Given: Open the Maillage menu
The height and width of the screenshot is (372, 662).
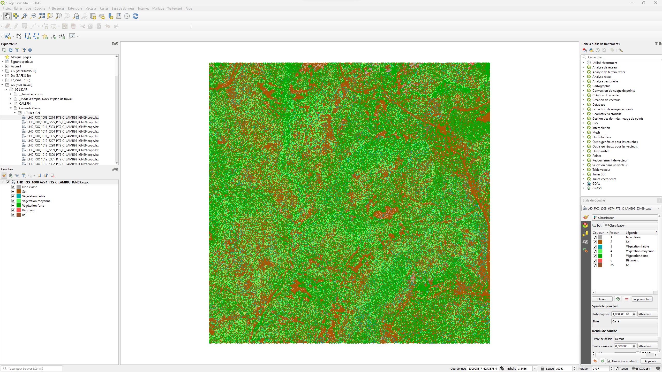Looking at the screenshot, I should (x=158, y=9).
